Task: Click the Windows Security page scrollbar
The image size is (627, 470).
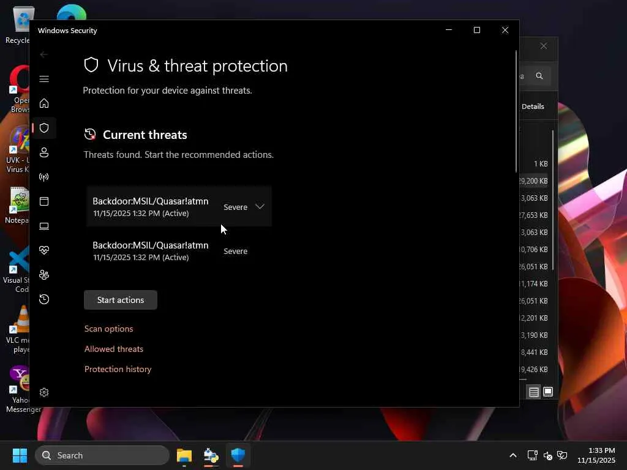Action: 516,111
